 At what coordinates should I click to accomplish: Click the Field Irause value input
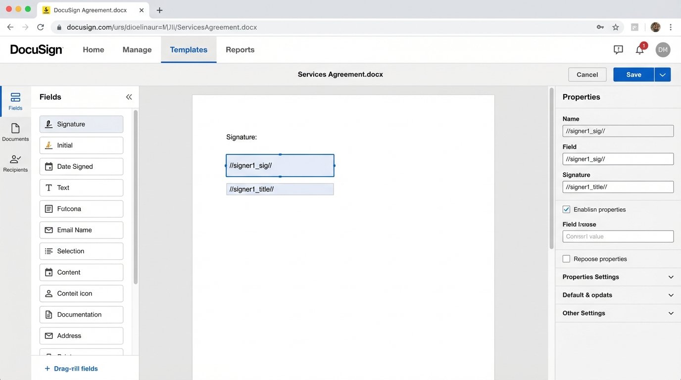coord(618,236)
